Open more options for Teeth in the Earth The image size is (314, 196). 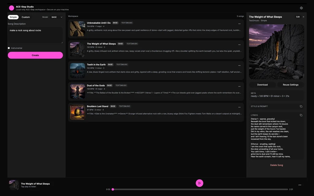click(239, 66)
